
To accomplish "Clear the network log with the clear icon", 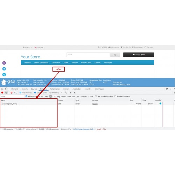I will click(x=6, y=92).
